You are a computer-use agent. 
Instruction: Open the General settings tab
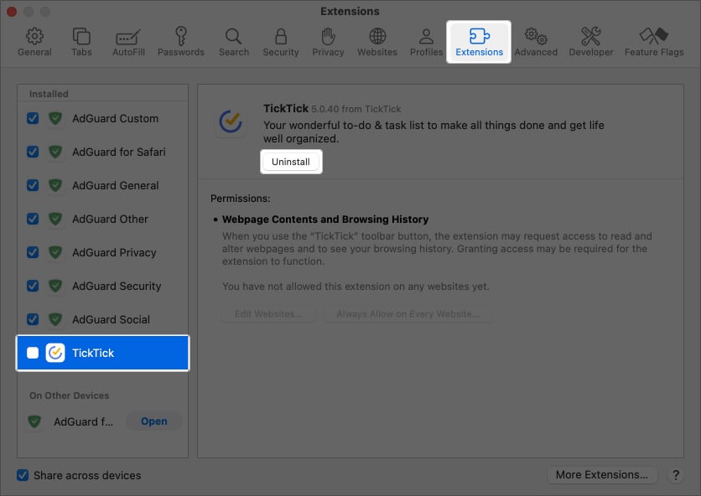coord(34,43)
